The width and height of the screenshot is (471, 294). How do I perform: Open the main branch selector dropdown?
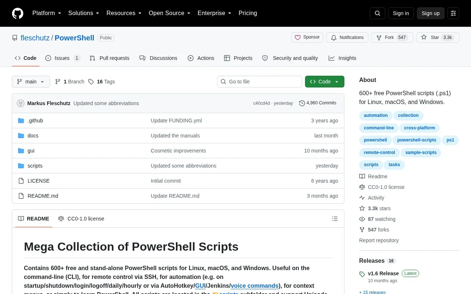[31, 82]
